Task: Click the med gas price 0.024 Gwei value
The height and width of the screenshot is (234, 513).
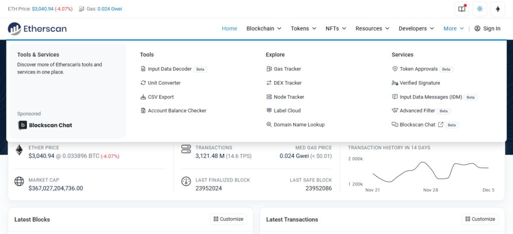Action: [294, 156]
